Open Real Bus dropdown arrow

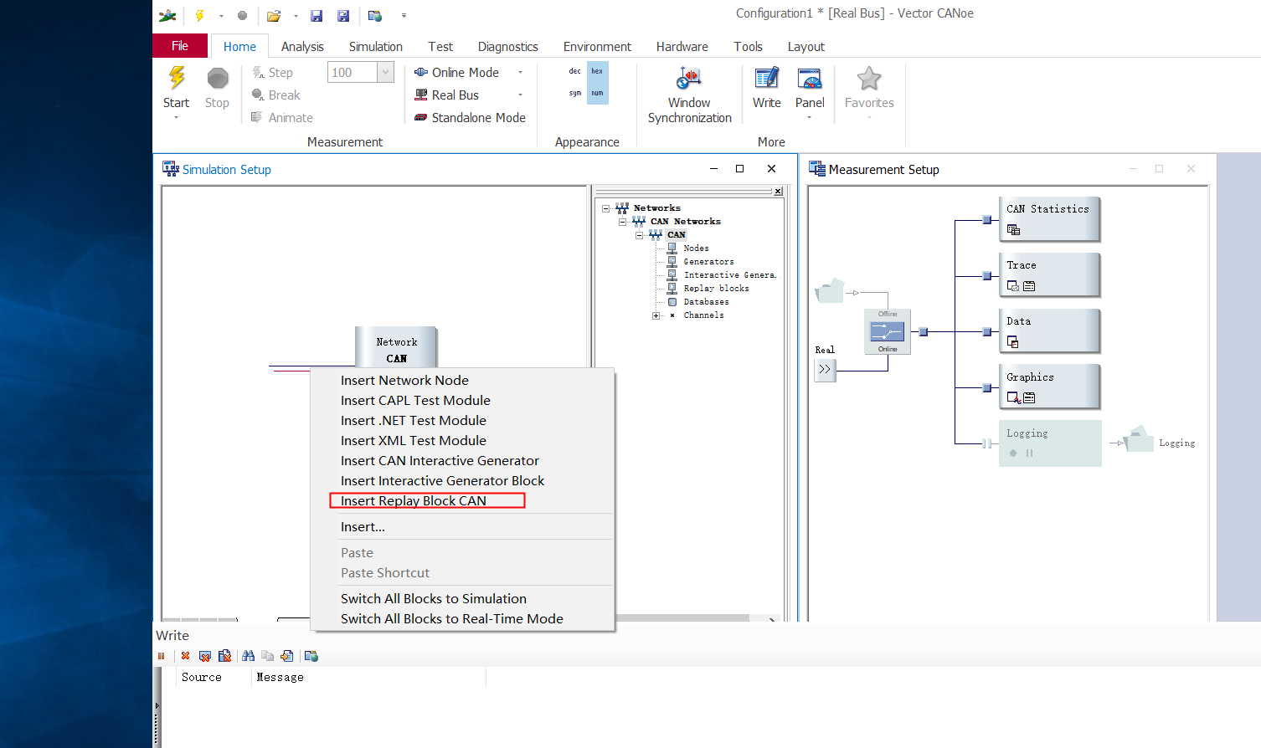point(520,95)
